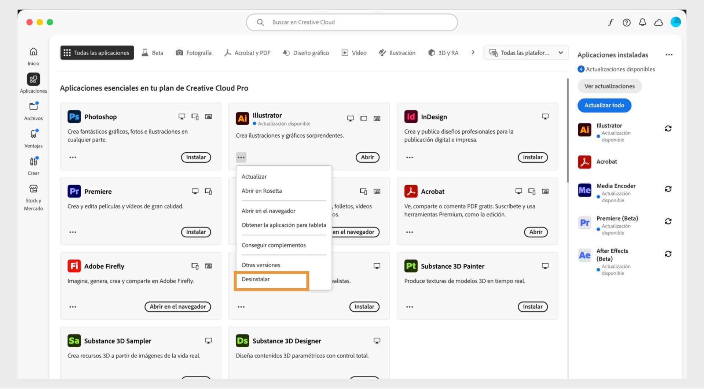Open the Todas las plataformas dropdown
Viewport: 704px width, 389px height.
(526, 53)
